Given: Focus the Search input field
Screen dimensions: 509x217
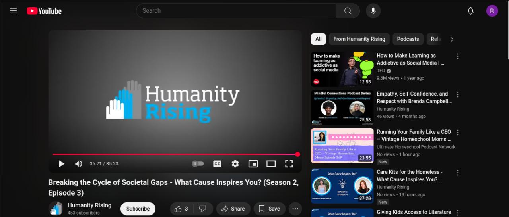Looking at the screenshot, I should pos(236,11).
